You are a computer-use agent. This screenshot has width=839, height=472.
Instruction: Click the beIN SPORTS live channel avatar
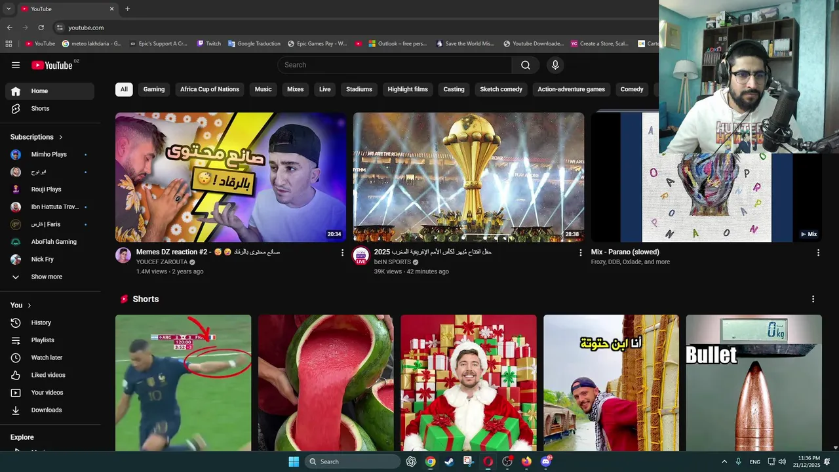coord(361,256)
